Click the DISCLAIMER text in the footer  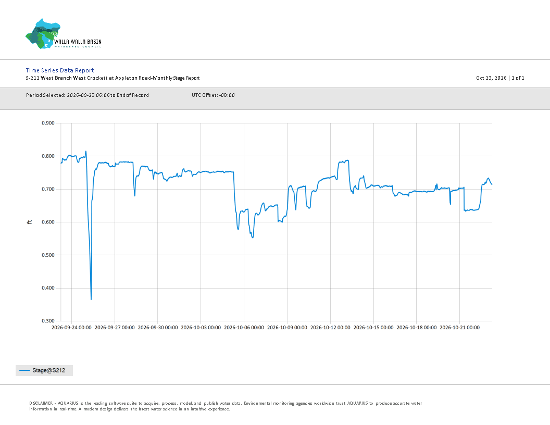(x=226, y=406)
